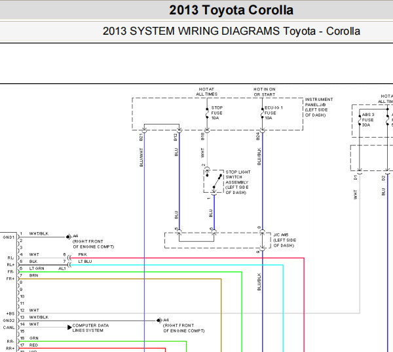
Task: Click the "AL1" connector label
Action: pos(62,269)
